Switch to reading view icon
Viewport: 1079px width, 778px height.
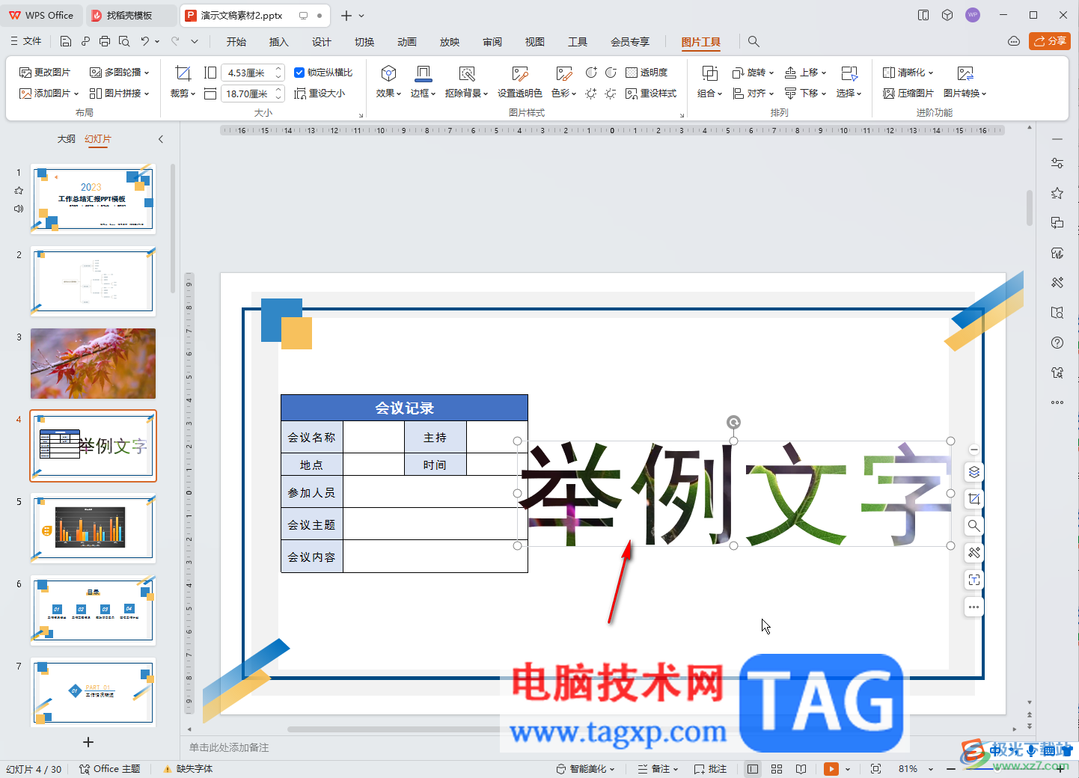801,769
